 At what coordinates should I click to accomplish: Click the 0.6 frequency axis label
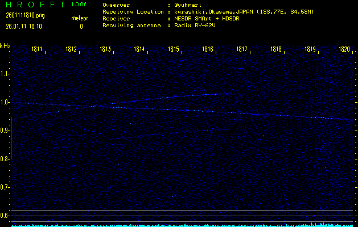click(x=5, y=216)
